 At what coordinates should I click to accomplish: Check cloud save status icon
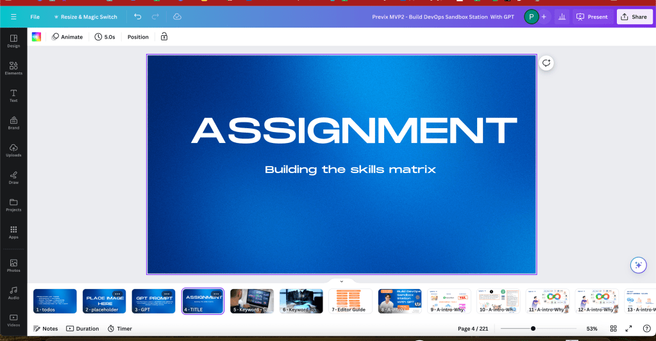tap(177, 17)
